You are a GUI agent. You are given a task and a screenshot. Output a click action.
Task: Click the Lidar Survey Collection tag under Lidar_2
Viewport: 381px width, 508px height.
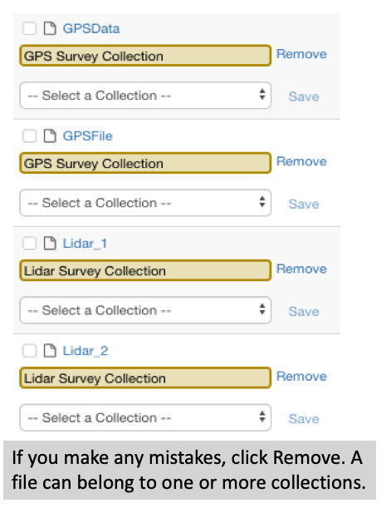(x=145, y=377)
